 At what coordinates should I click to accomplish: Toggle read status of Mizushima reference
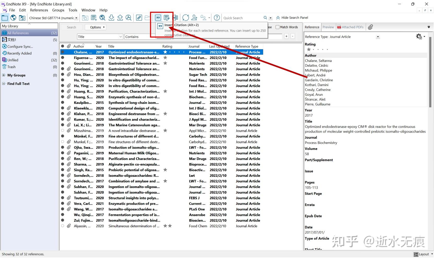[63, 131]
